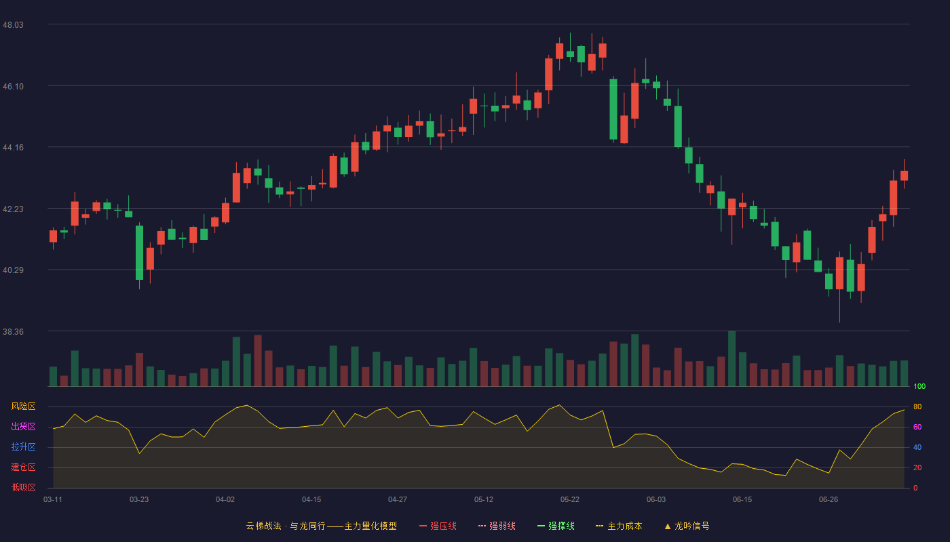Click the 云梯战法 主力量化模型 title text
Viewport: 950px width, 542px height.
pos(322,526)
